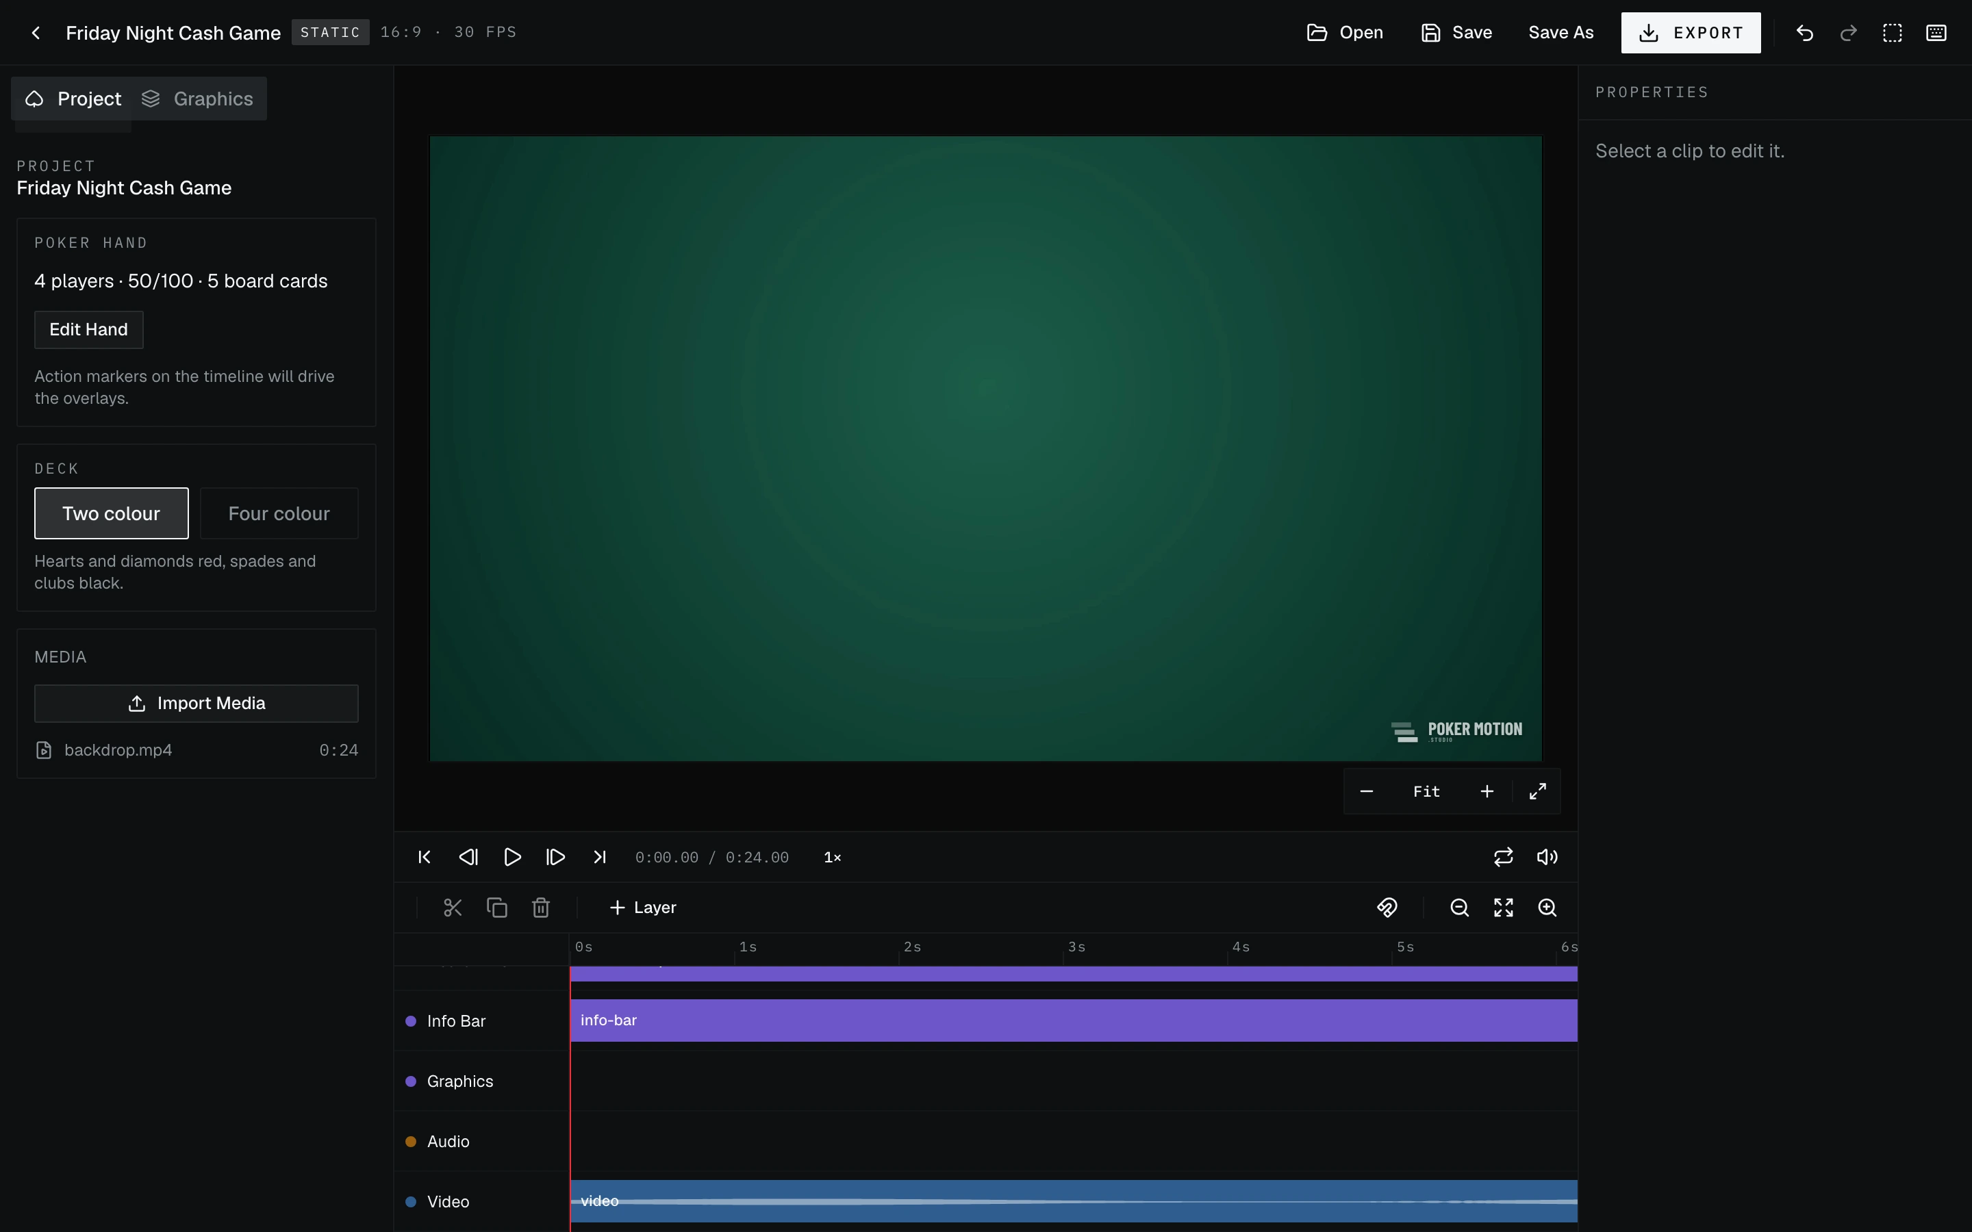Enter fullscreen preview
The width and height of the screenshot is (1972, 1232).
[1538, 791]
